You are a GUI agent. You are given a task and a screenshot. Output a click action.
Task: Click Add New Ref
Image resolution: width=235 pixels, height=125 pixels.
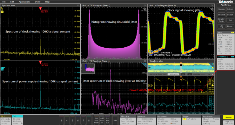click(x=102, y=120)
